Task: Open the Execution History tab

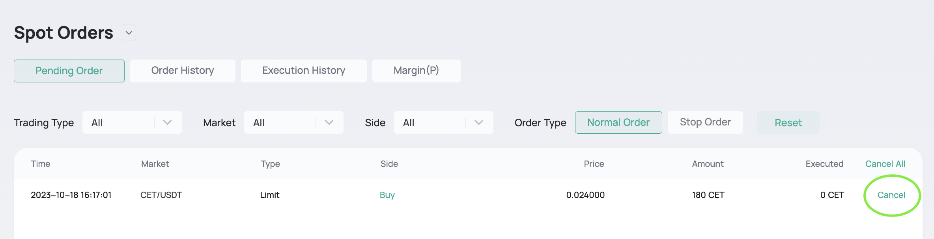Action: [x=304, y=71]
